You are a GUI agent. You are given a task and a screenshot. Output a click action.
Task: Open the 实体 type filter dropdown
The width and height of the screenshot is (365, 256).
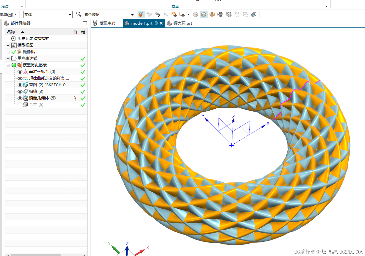click(x=48, y=15)
